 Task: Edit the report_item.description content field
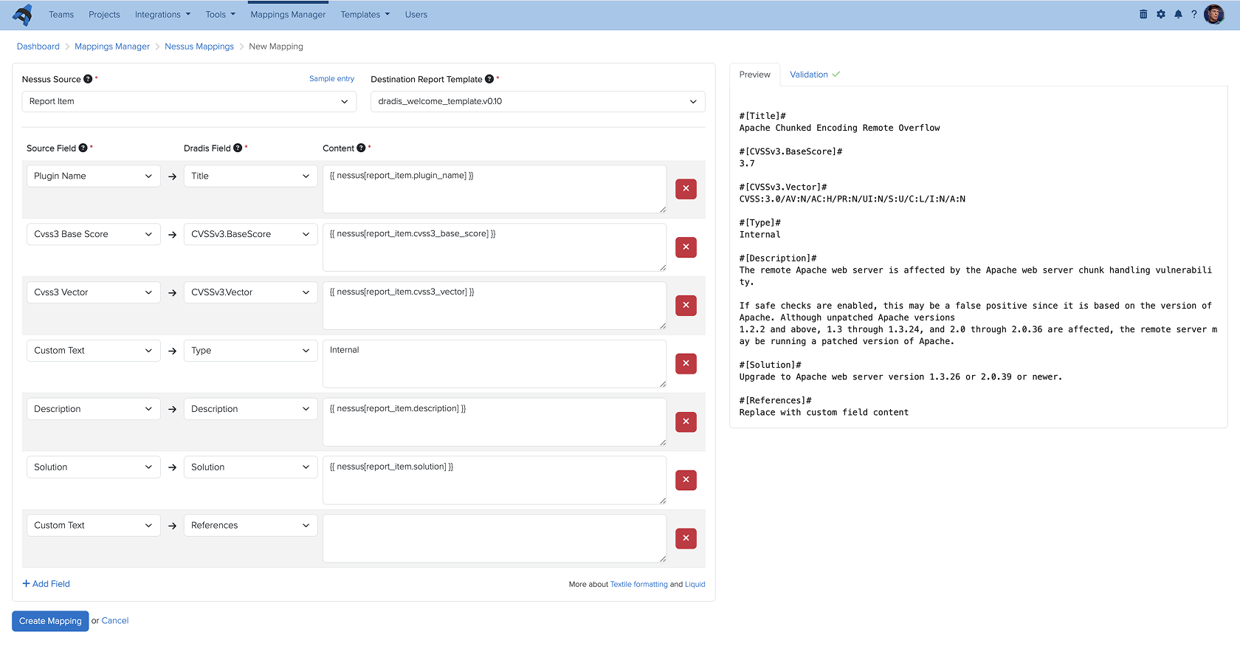[x=495, y=422]
